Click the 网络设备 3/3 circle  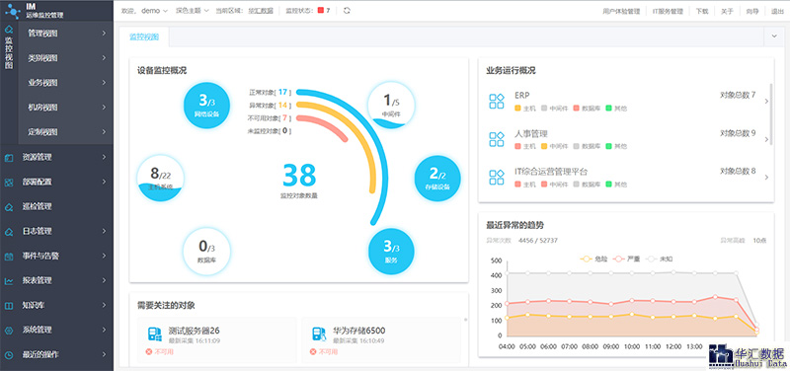point(206,106)
